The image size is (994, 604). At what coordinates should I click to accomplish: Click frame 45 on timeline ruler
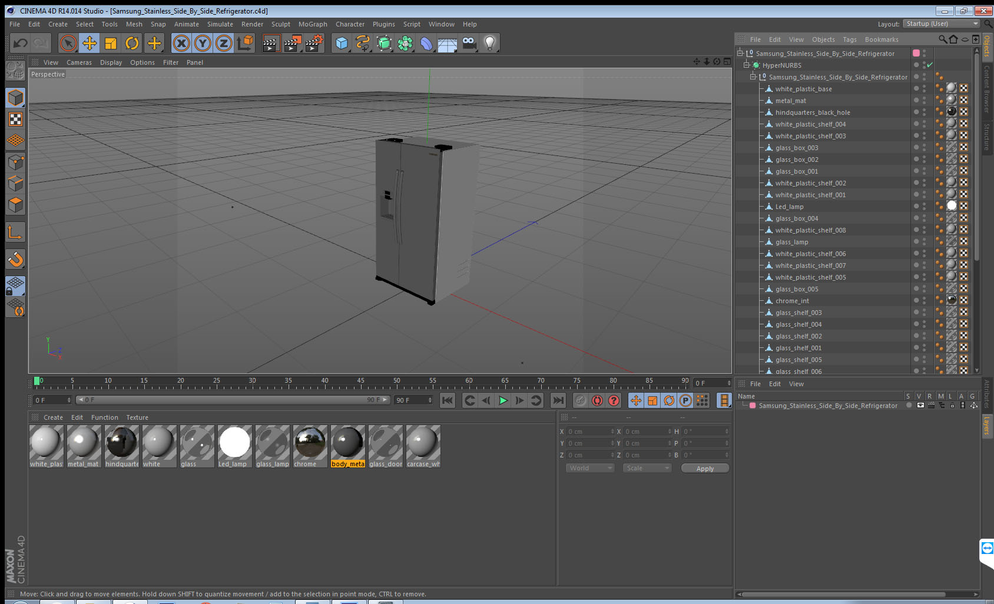[360, 382]
